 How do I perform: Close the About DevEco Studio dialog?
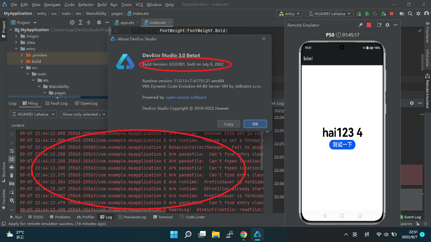264,39
